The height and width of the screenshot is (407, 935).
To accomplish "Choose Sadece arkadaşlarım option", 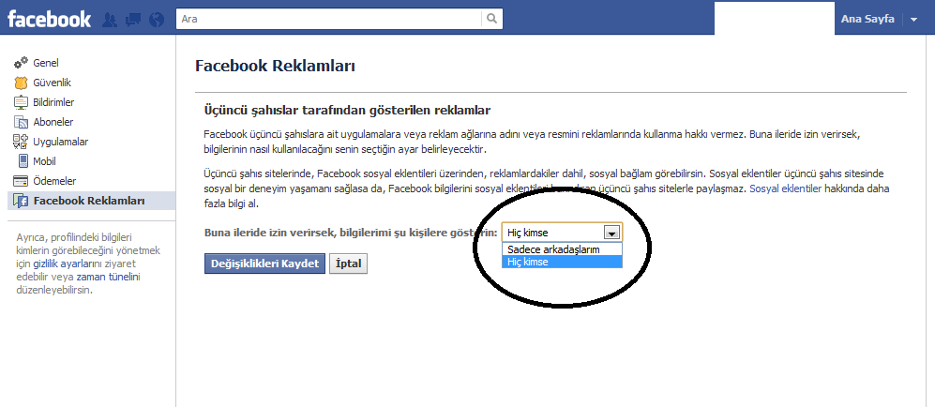I will pyautogui.click(x=562, y=249).
